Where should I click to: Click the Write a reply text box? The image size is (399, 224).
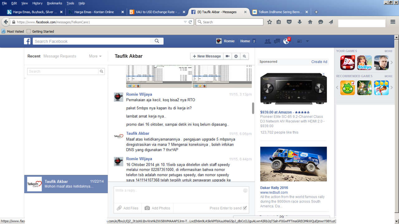tap(181, 195)
